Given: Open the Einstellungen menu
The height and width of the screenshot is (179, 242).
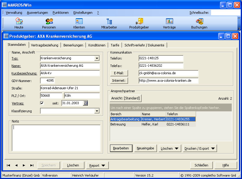Looking at the screenshot, I should click(83, 13).
